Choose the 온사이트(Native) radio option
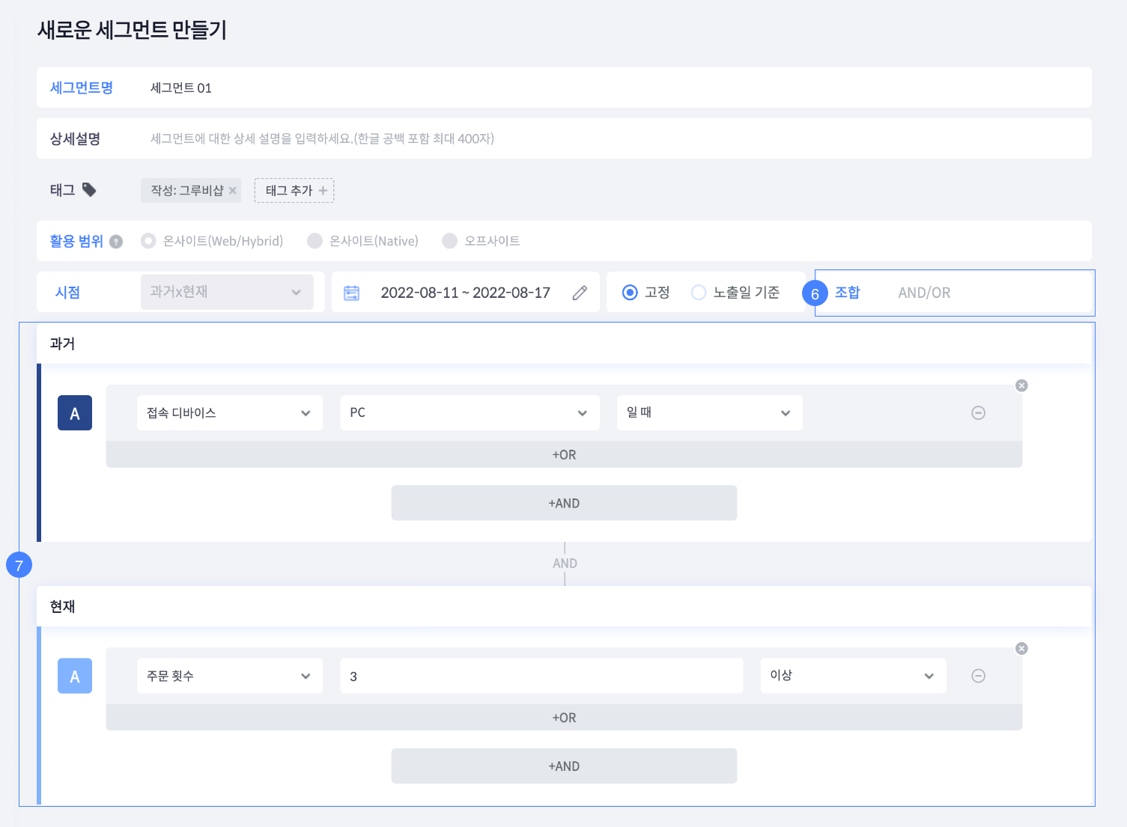The width and height of the screenshot is (1127, 827). [x=315, y=241]
